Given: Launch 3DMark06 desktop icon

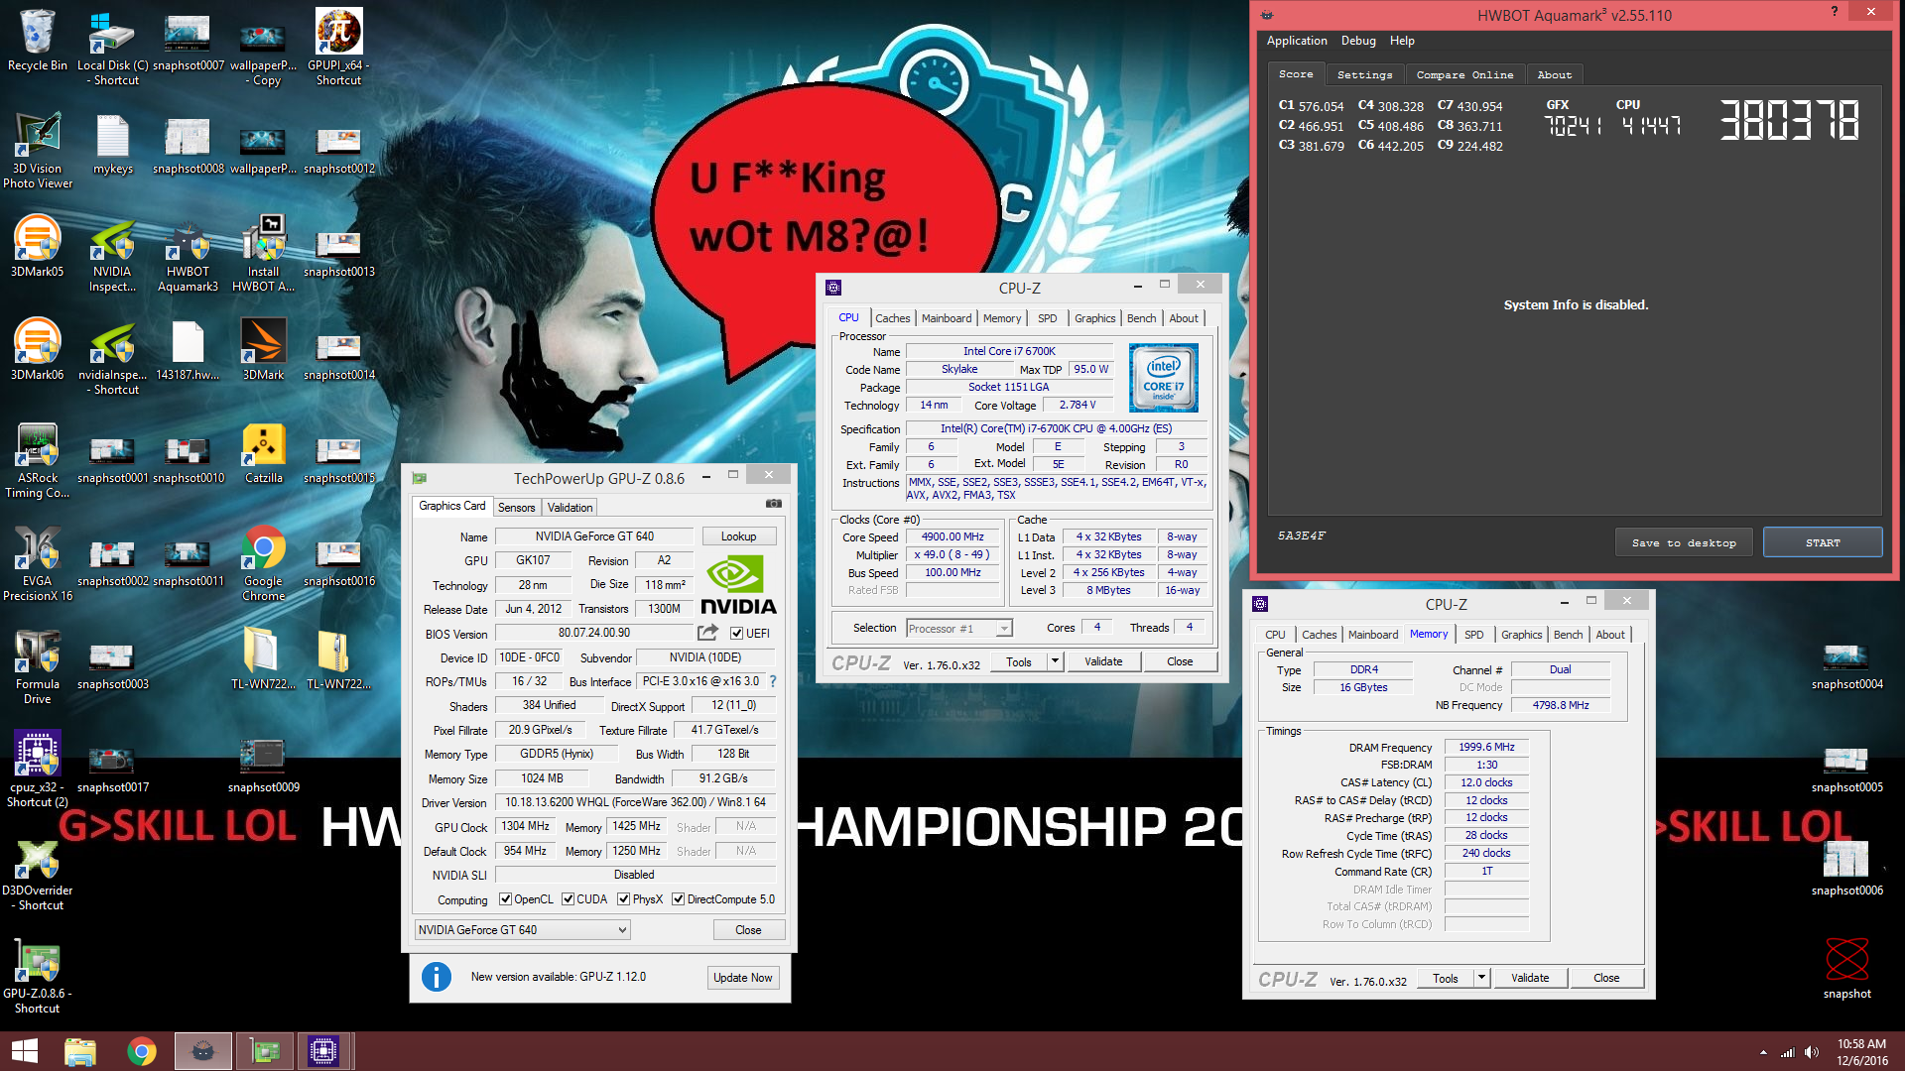Looking at the screenshot, I should (x=38, y=349).
